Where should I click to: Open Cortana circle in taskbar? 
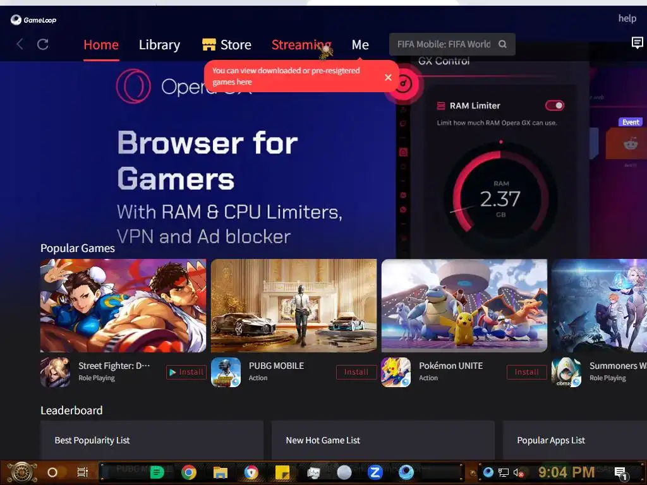[x=52, y=472]
